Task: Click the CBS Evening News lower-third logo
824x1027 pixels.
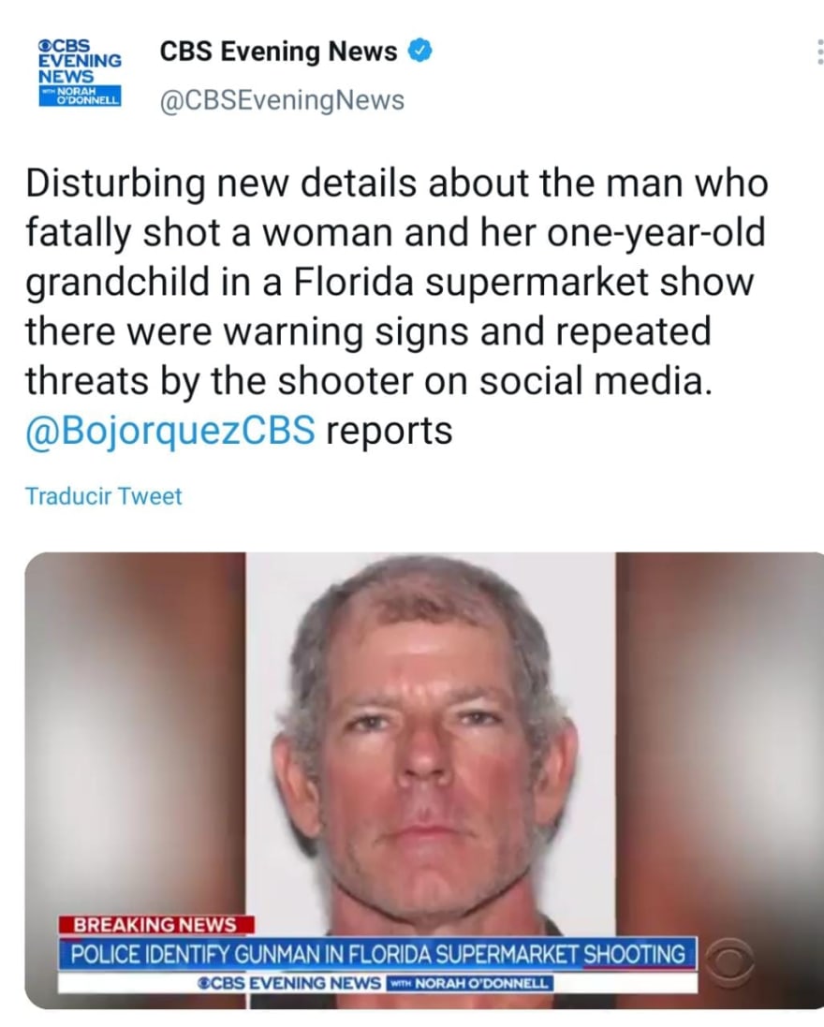Action: [x=289, y=983]
